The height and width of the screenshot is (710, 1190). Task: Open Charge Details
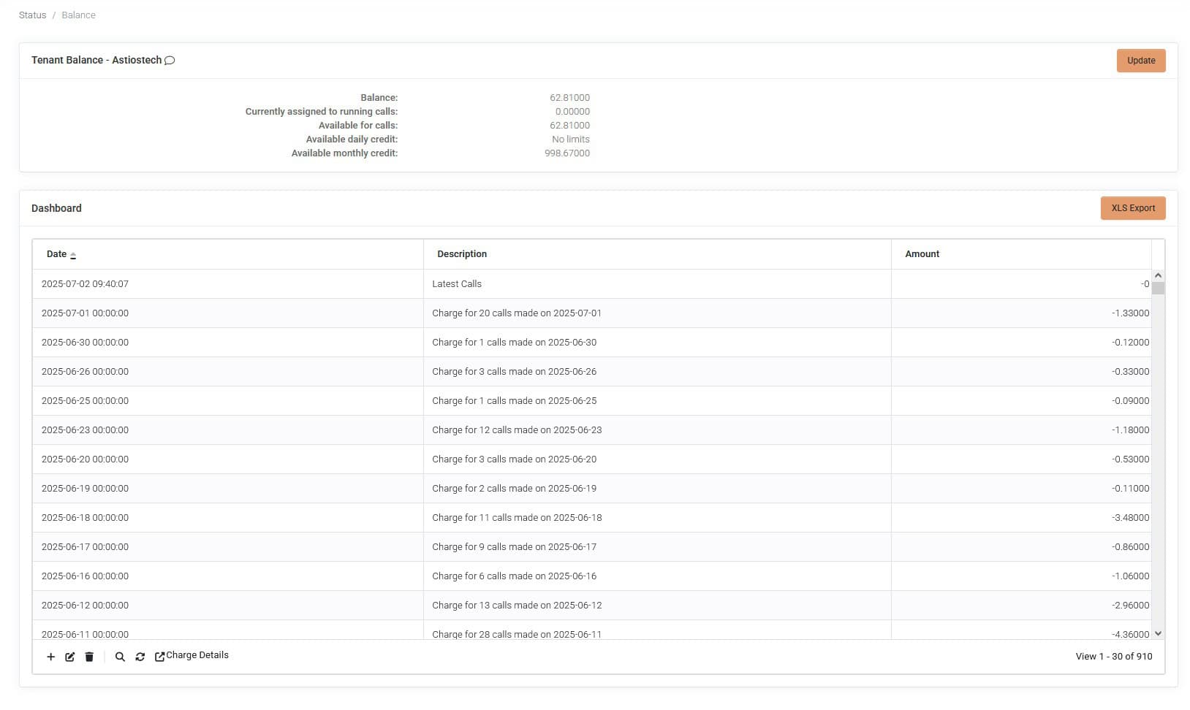[192, 656]
